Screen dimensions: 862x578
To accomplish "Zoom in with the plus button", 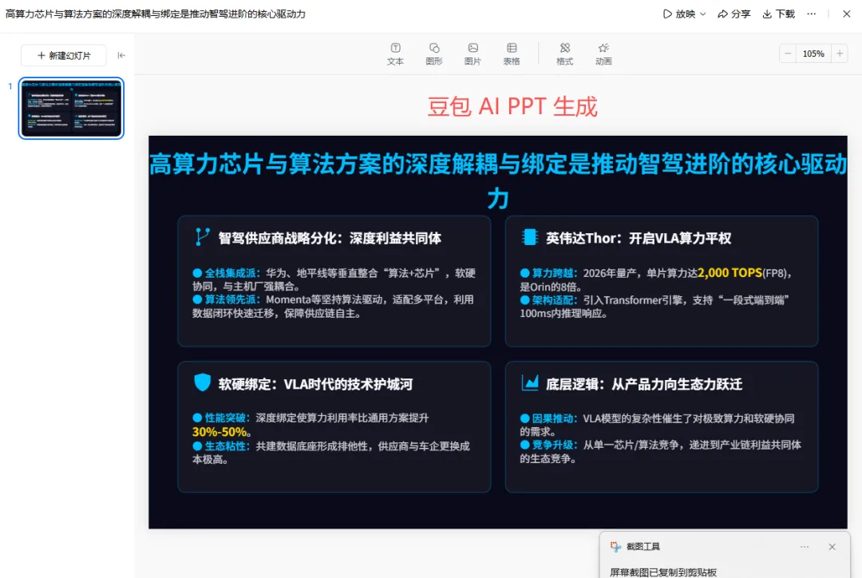I will (840, 53).
